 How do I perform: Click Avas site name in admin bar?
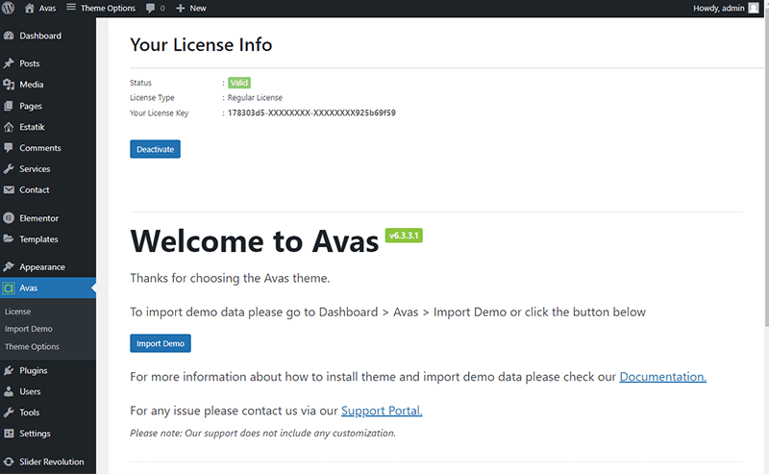click(x=47, y=9)
